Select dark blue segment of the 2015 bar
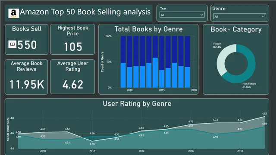The image size is (276, 155). point(162,53)
